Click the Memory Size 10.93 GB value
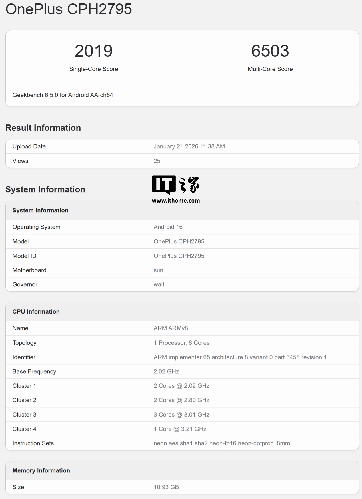Viewport: 362px width, 499px height. 166,487
